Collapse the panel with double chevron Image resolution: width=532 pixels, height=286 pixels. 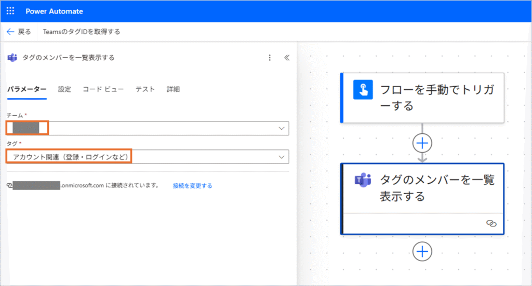click(x=287, y=58)
